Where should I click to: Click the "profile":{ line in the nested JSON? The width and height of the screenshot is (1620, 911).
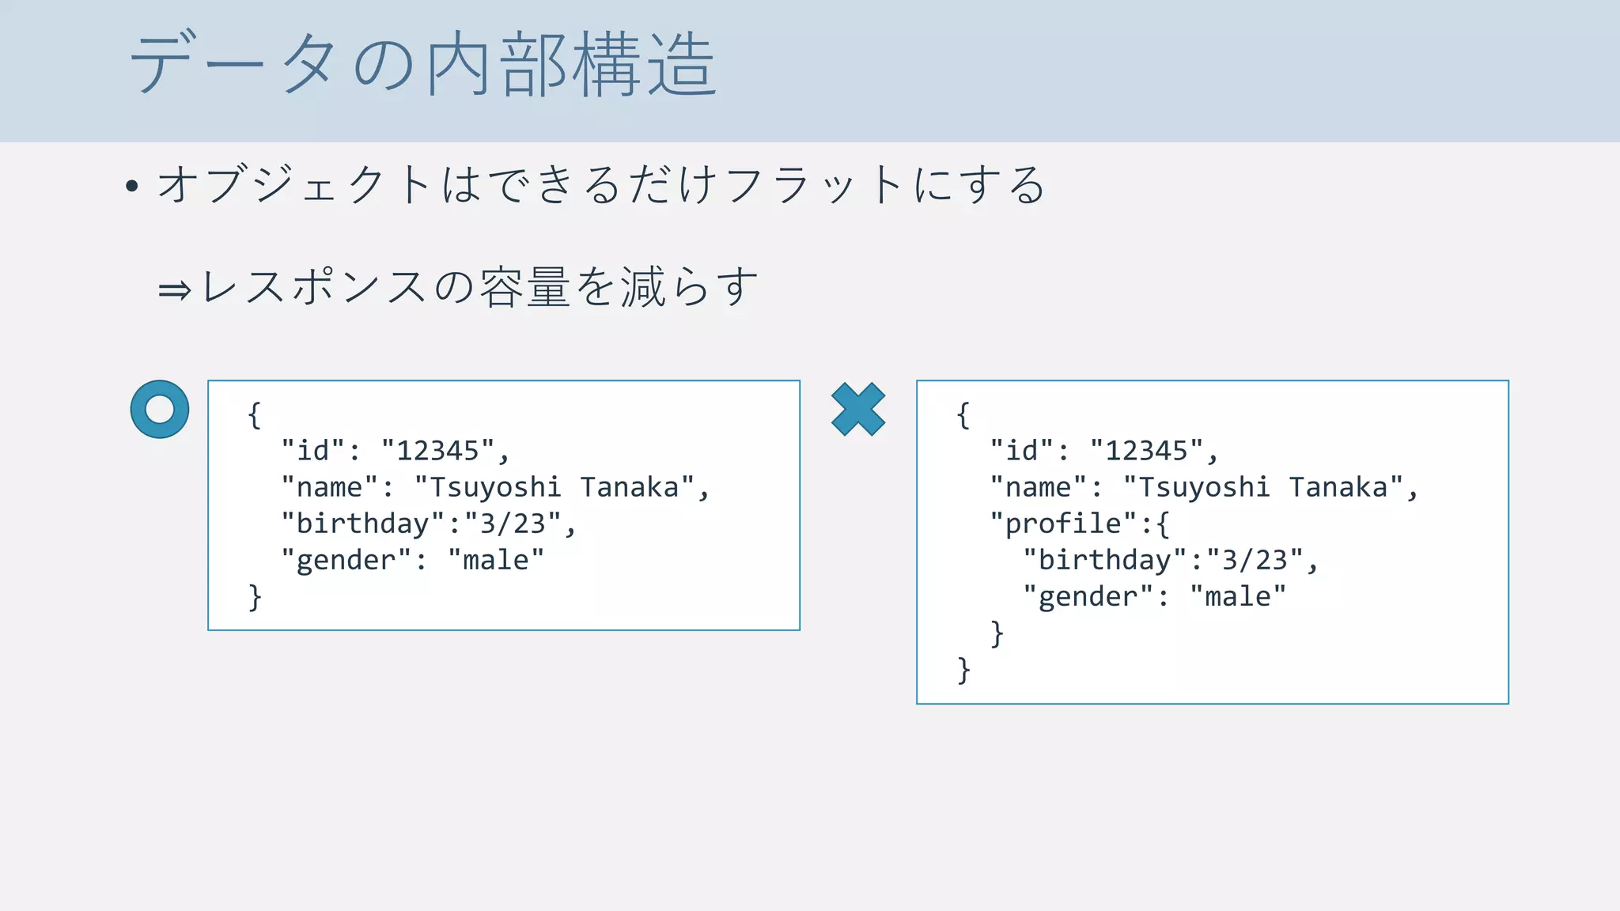(1079, 524)
